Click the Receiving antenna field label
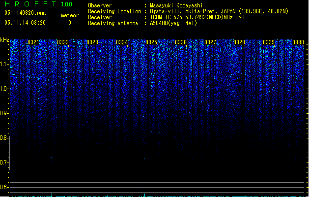 pos(113,23)
